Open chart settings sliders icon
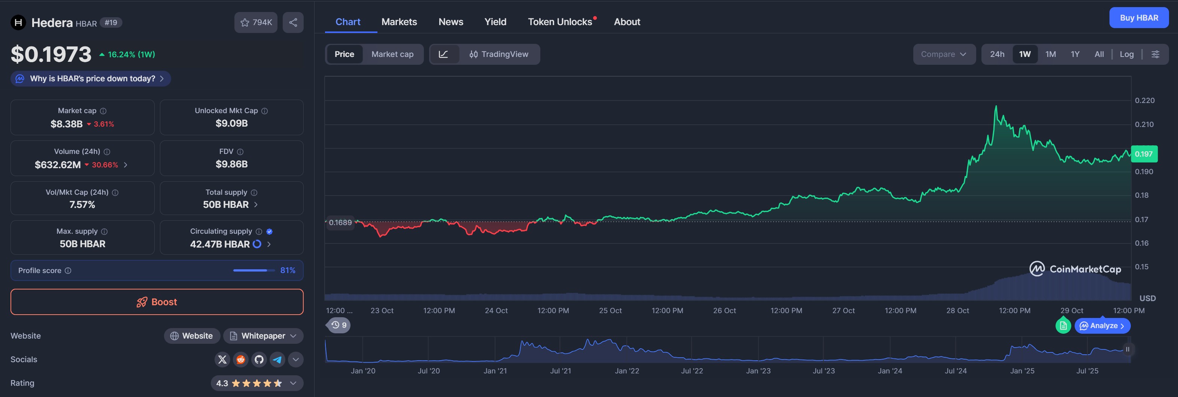Screen dimensions: 1178x397 point(1155,54)
